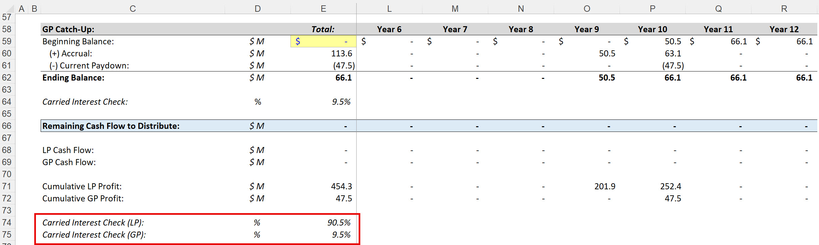Click Carried Interest Check (LP) 90.5%
819x245 pixels.
pyautogui.click(x=339, y=223)
